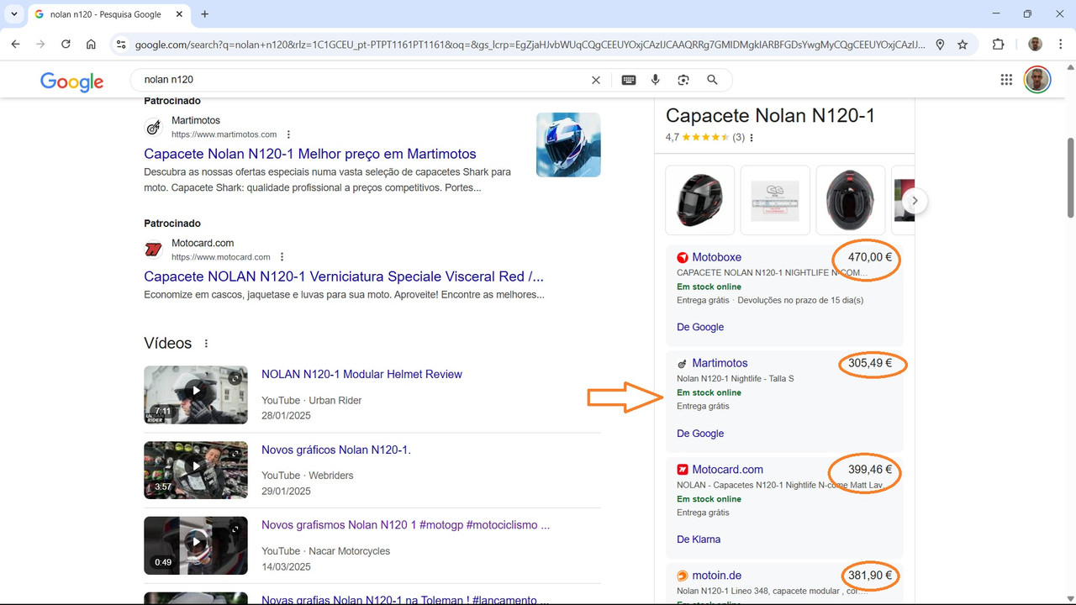Open Capacete Nolan N120-1 Melhor preço link

coord(310,154)
